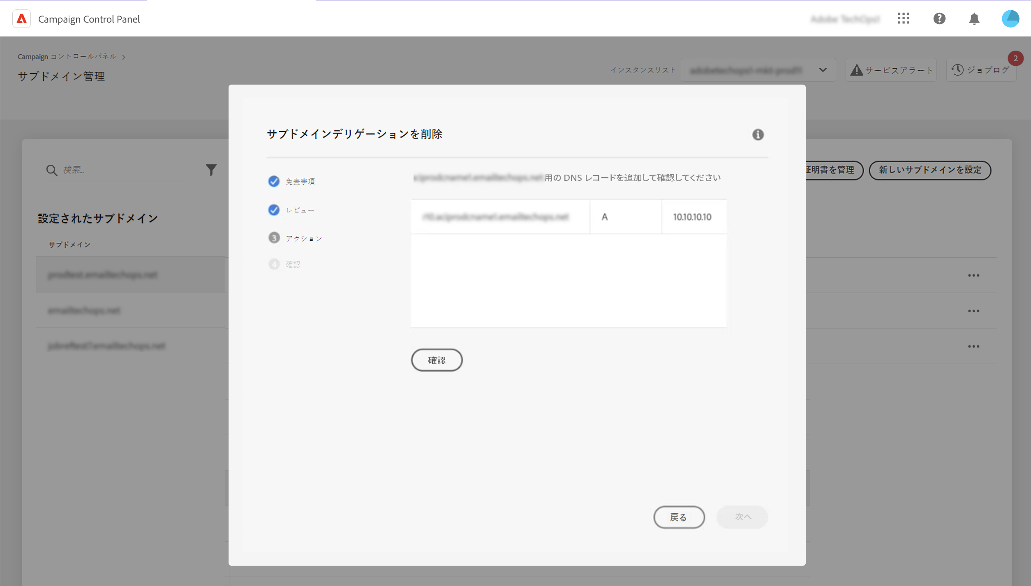
Task: Click the 確認 button
Action: point(437,360)
